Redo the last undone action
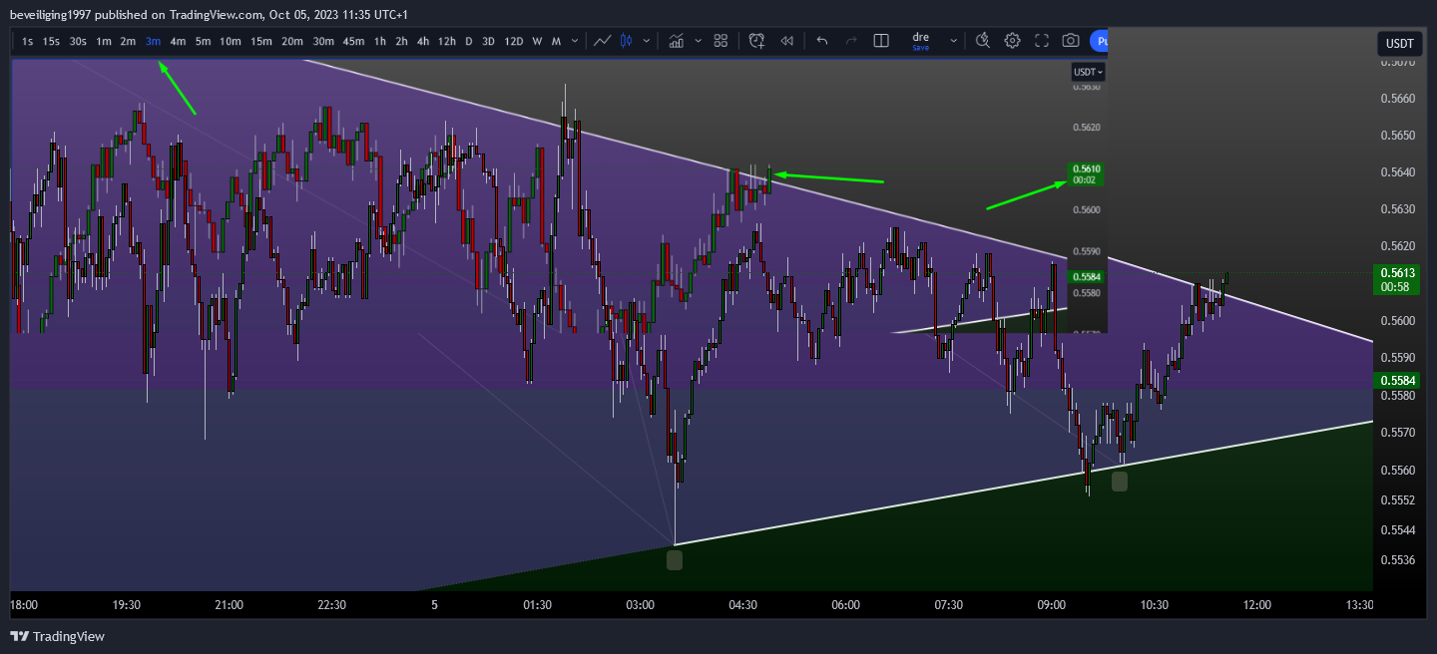1437x654 pixels. (x=851, y=41)
